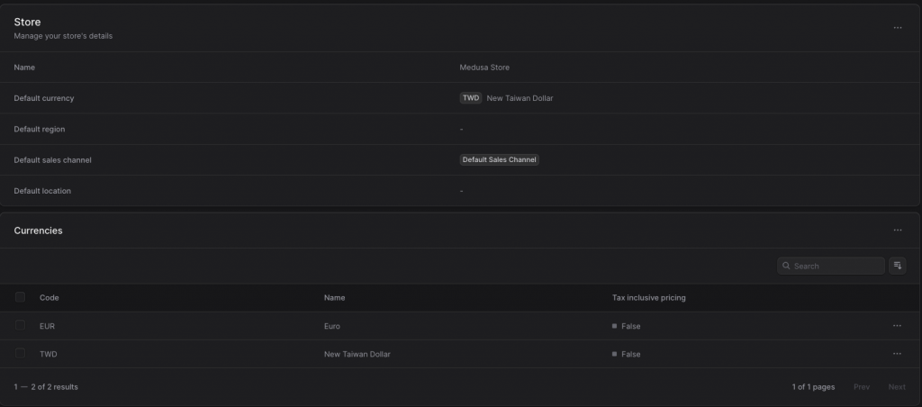The height and width of the screenshot is (407, 922).
Task: Check the EUR row checkbox
Action: point(20,325)
